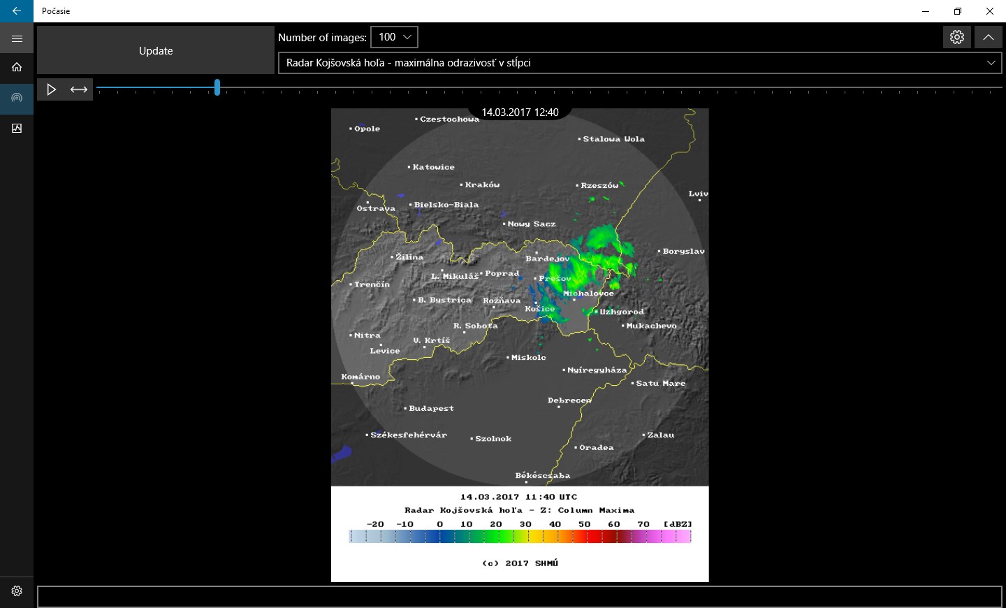Restore down the Počasie window
Screen dimensions: 1006x608
tap(958, 11)
